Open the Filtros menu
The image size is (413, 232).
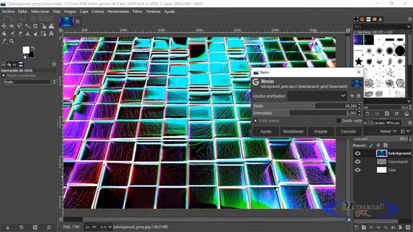[137, 12]
